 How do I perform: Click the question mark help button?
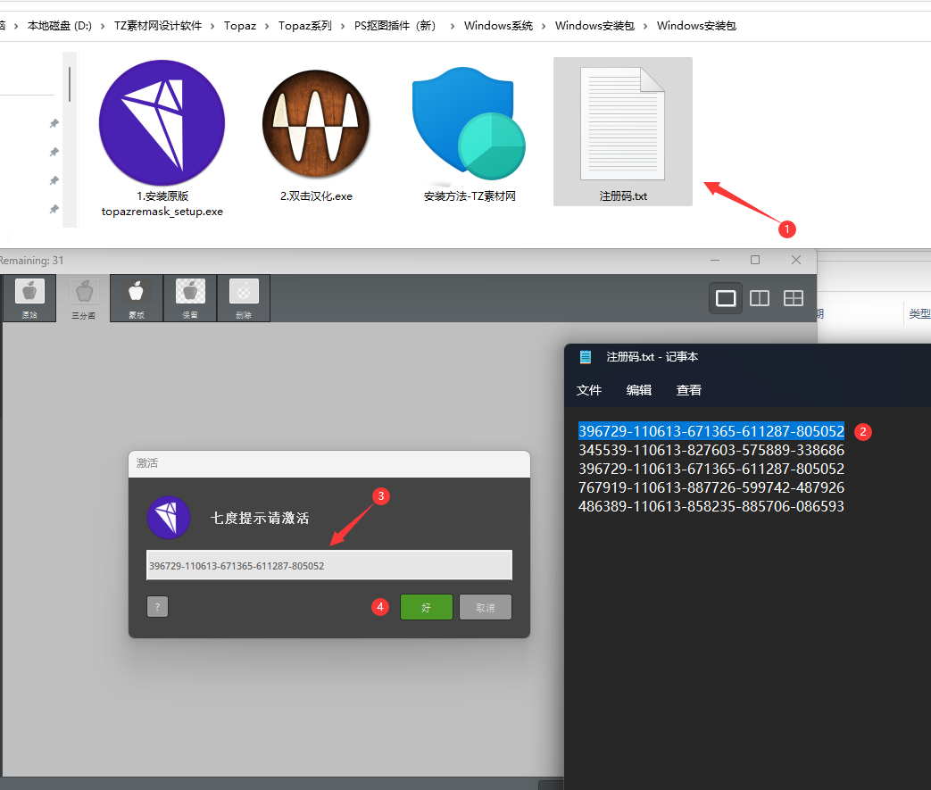point(157,607)
